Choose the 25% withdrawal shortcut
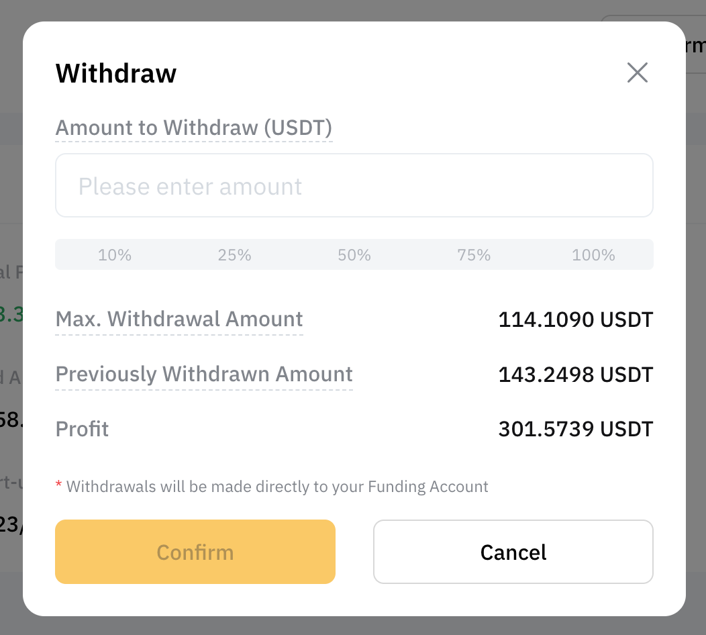 tap(234, 255)
